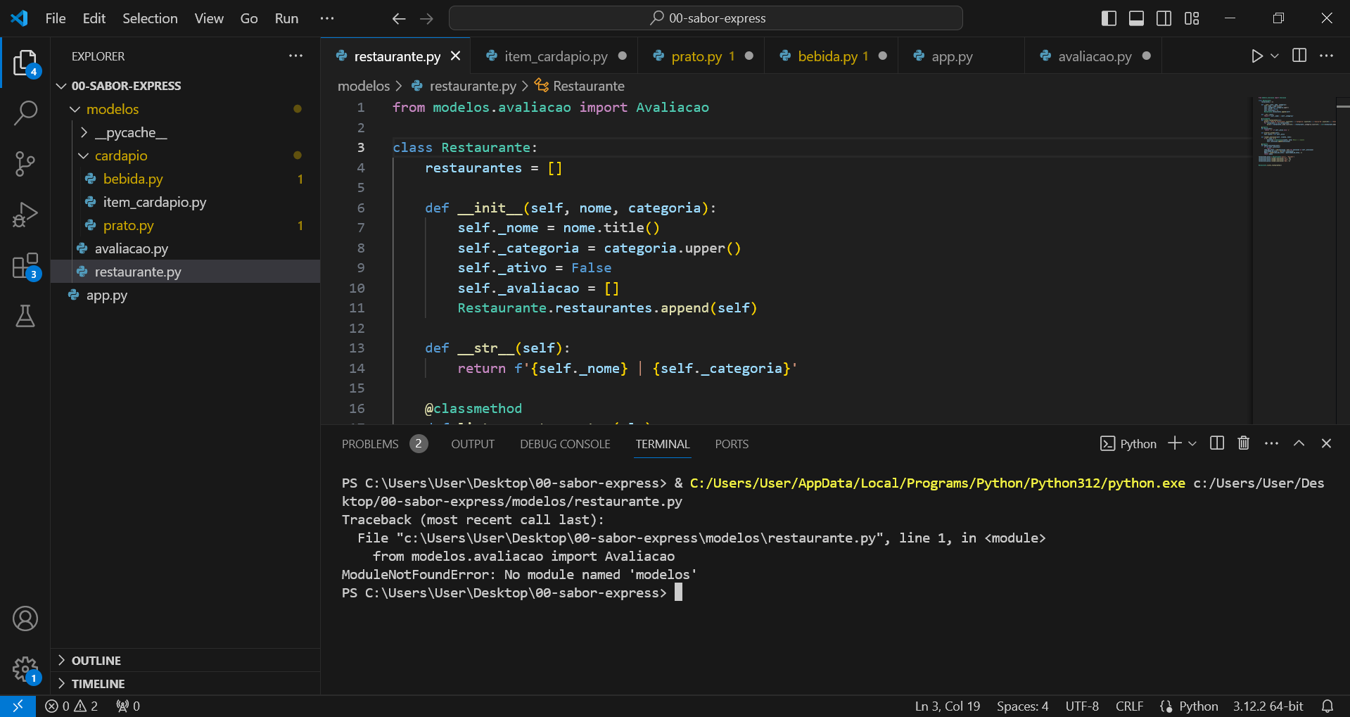Open avaliacao.py in the file tree

point(185,248)
